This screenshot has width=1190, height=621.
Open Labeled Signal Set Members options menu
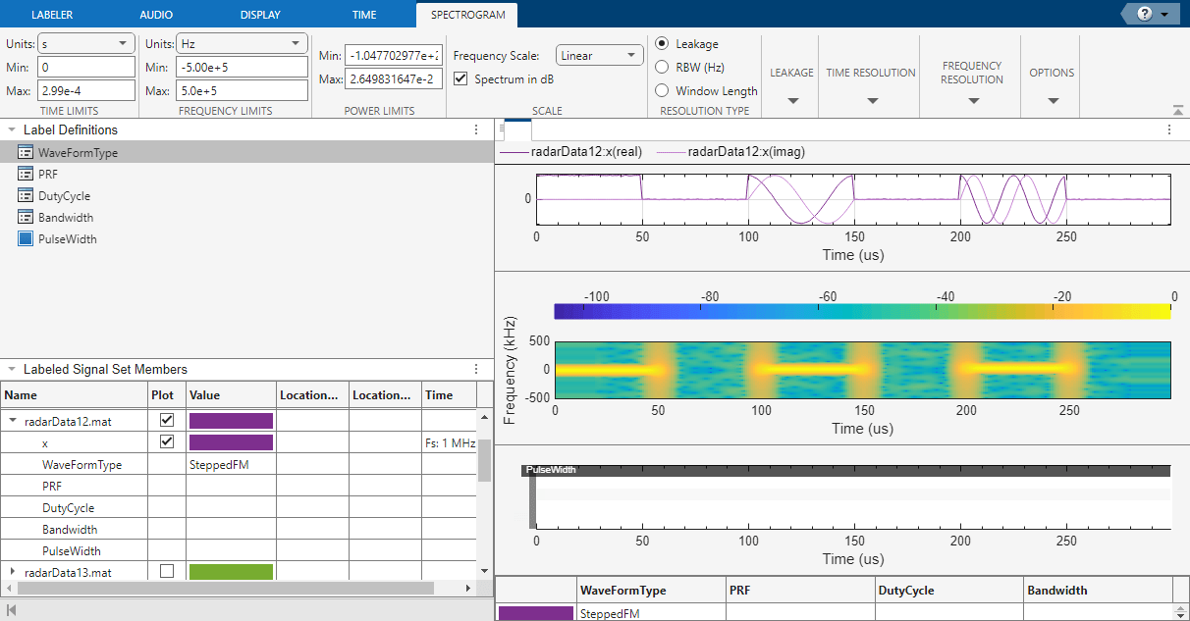click(475, 370)
